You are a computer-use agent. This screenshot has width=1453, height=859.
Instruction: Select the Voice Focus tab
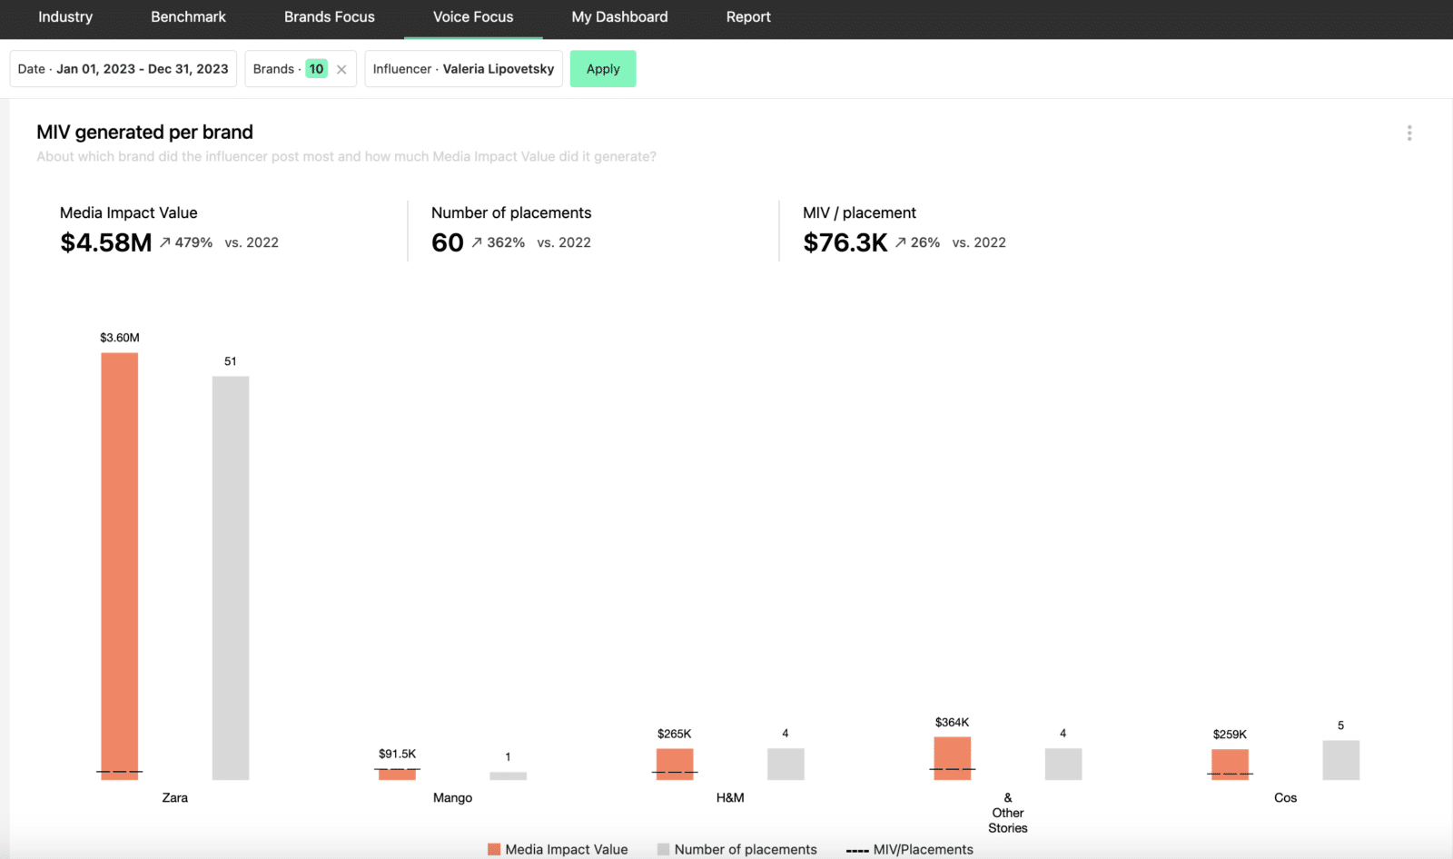(473, 17)
